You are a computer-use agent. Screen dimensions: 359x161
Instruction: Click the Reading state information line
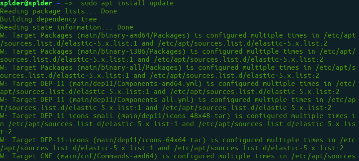[x=66, y=27]
